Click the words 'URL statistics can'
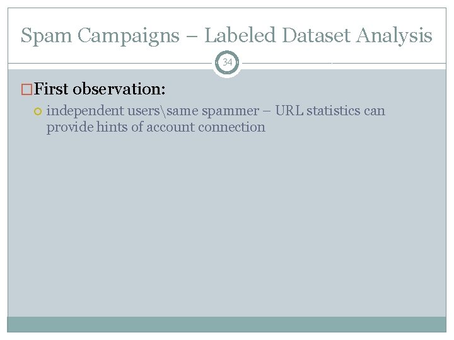 tap(330, 111)
